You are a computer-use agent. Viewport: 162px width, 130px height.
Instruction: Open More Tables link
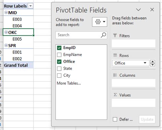(69, 83)
